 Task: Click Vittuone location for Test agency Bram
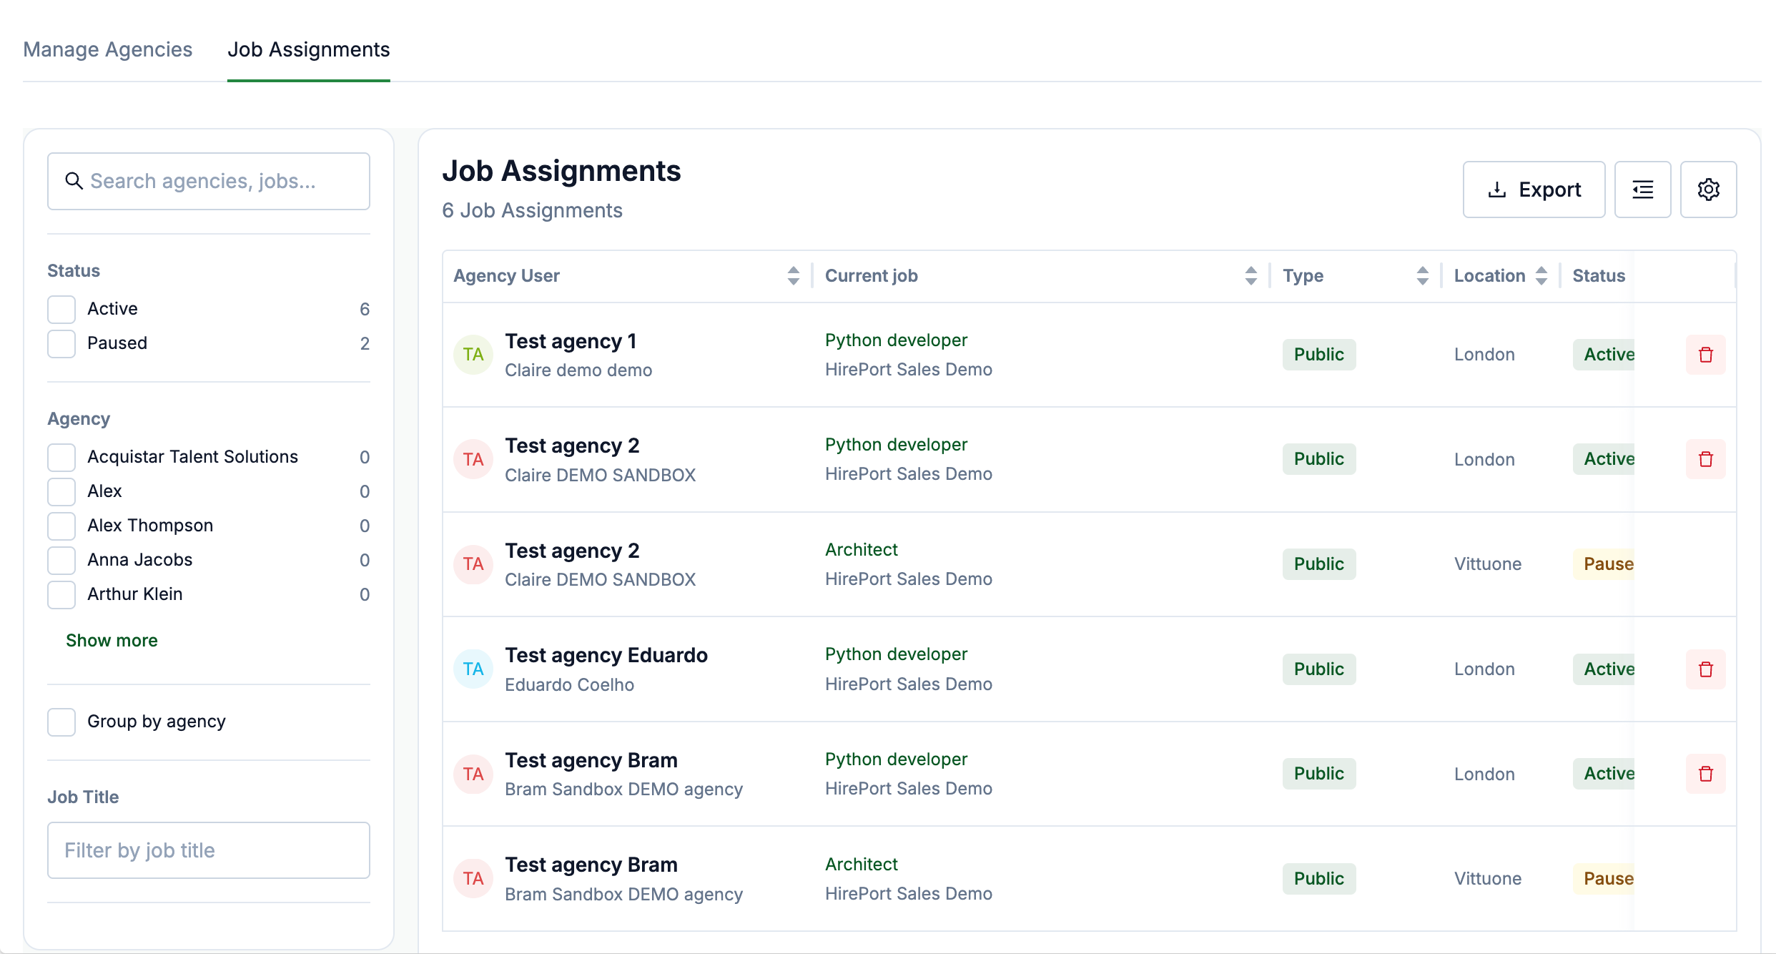(x=1488, y=879)
